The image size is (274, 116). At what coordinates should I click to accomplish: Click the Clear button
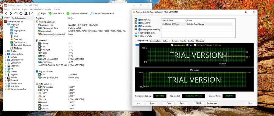tap(169, 103)
